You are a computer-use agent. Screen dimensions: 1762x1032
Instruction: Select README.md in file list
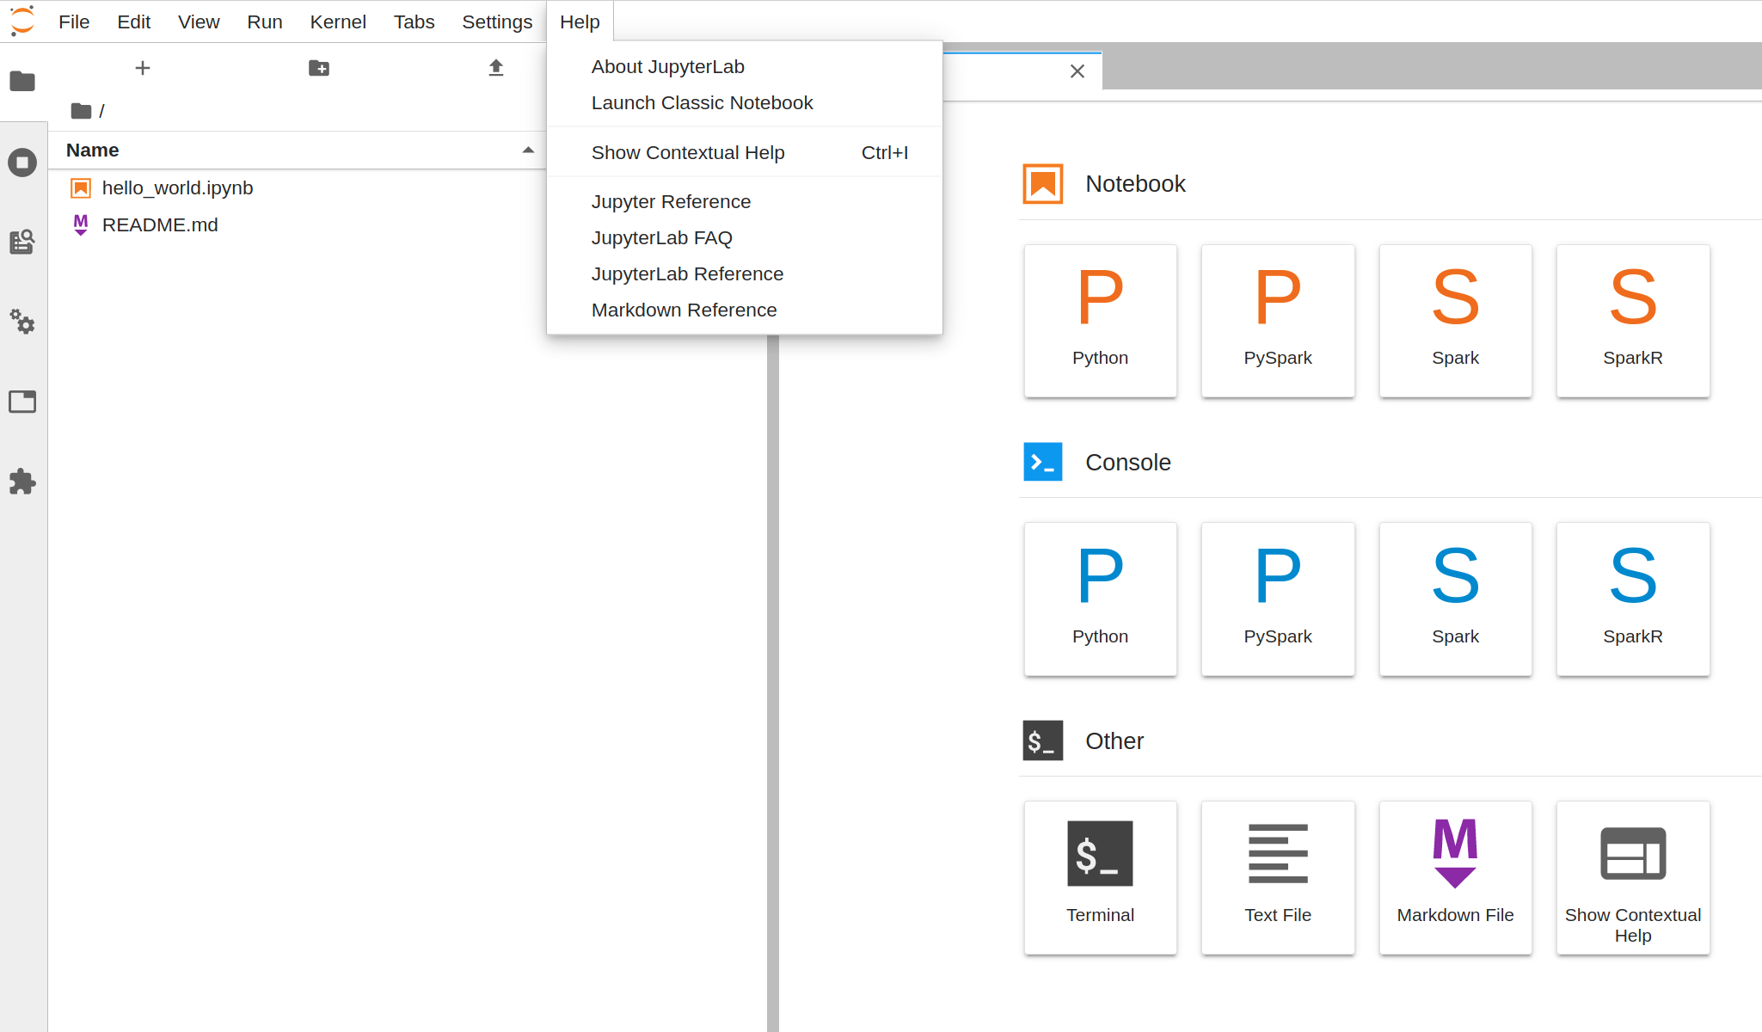point(297,225)
